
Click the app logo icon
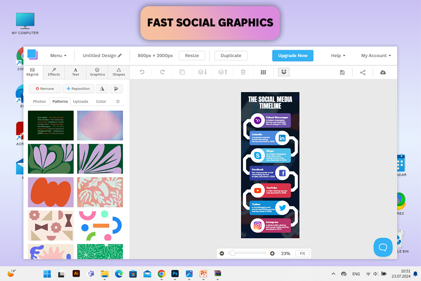(x=32, y=55)
